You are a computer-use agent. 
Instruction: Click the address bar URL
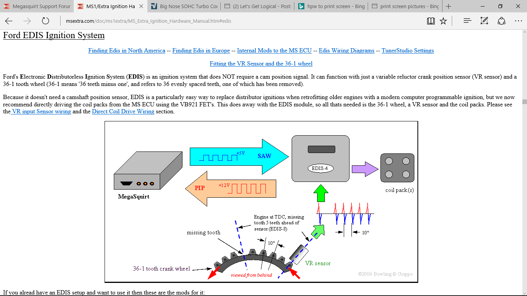[x=149, y=21]
